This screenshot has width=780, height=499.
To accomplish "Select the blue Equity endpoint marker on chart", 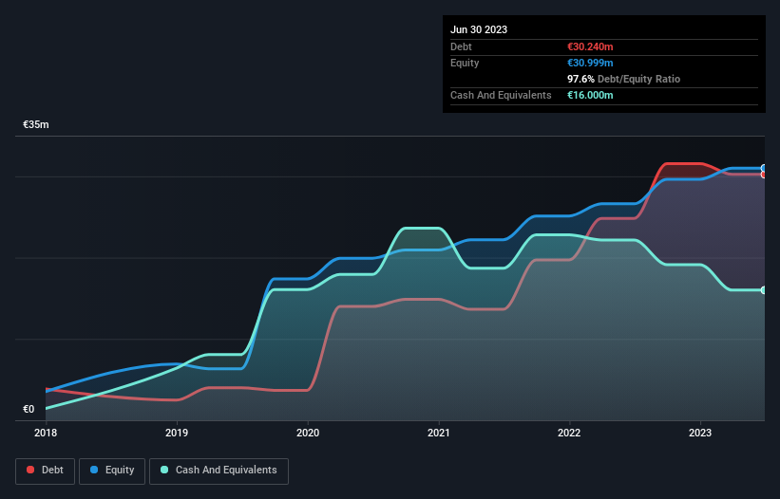I will tap(764, 168).
